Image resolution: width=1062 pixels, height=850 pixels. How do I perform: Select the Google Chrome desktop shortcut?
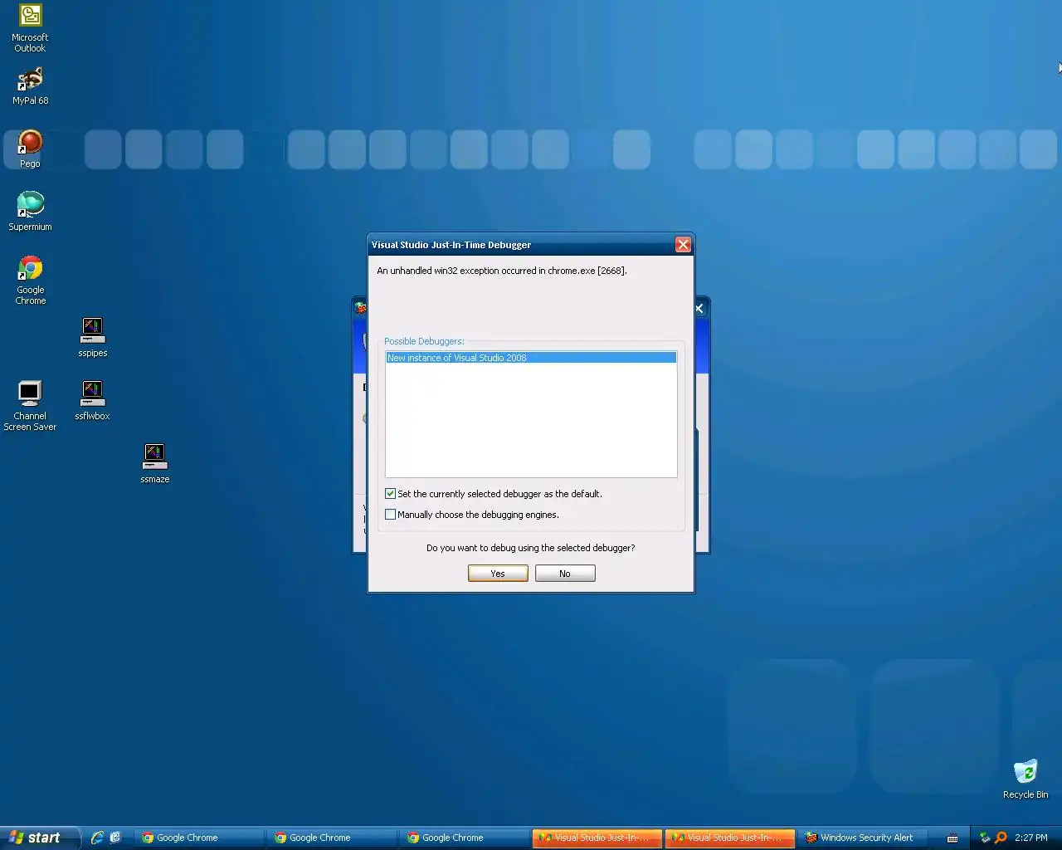pyautogui.click(x=31, y=280)
